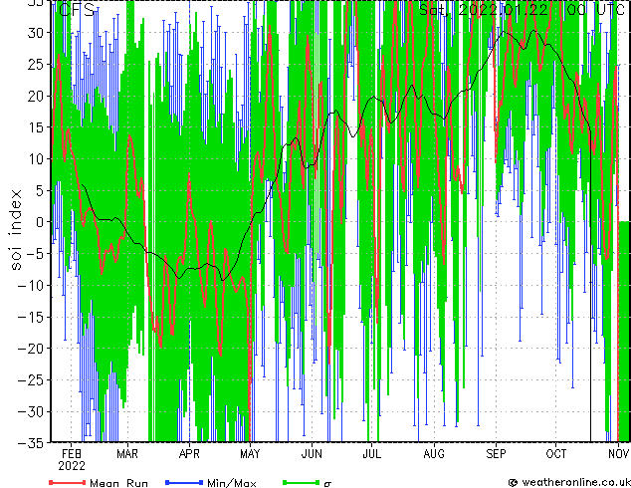Click the -35 y-axis tick label
The height and width of the screenshot is (488, 631).
[31, 443]
